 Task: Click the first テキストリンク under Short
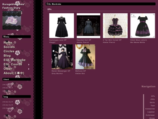coord(8,85)
